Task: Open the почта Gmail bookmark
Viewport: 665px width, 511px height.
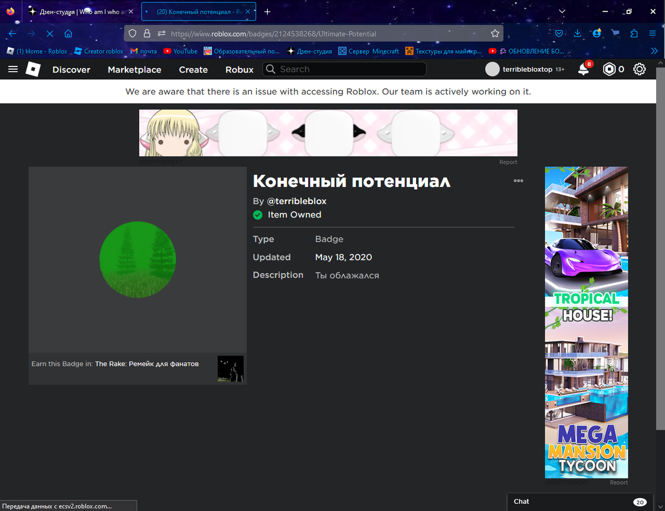Action: coord(144,51)
